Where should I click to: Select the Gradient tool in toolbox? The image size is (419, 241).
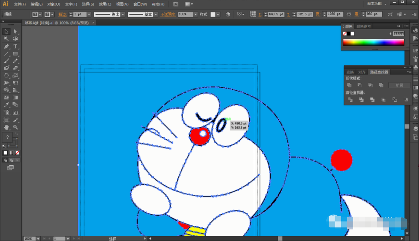point(15,97)
